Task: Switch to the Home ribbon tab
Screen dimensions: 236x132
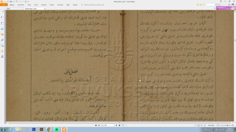Action: 12,5
